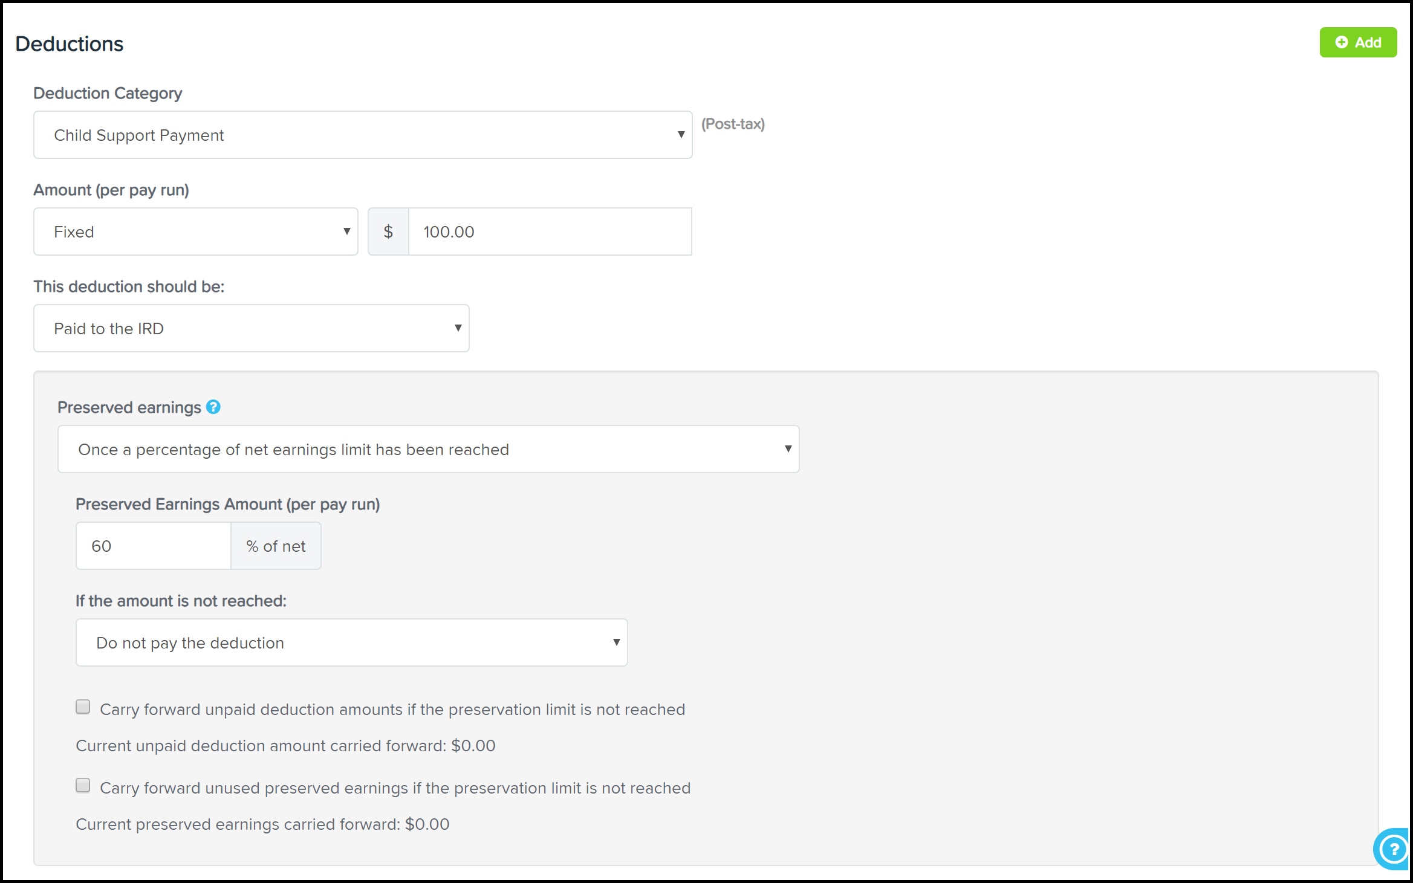Image resolution: width=1413 pixels, height=883 pixels.
Task: Open the Preserved earnings limit dropdown
Action: click(x=428, y=450)
